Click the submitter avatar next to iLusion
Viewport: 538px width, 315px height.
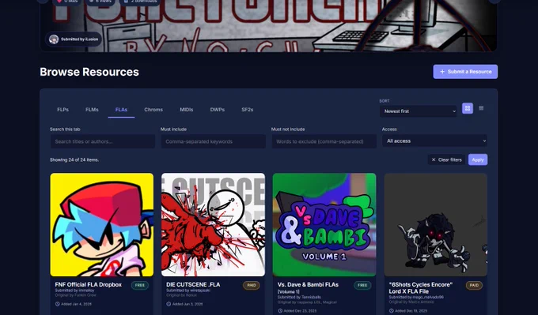pos(54,39)
